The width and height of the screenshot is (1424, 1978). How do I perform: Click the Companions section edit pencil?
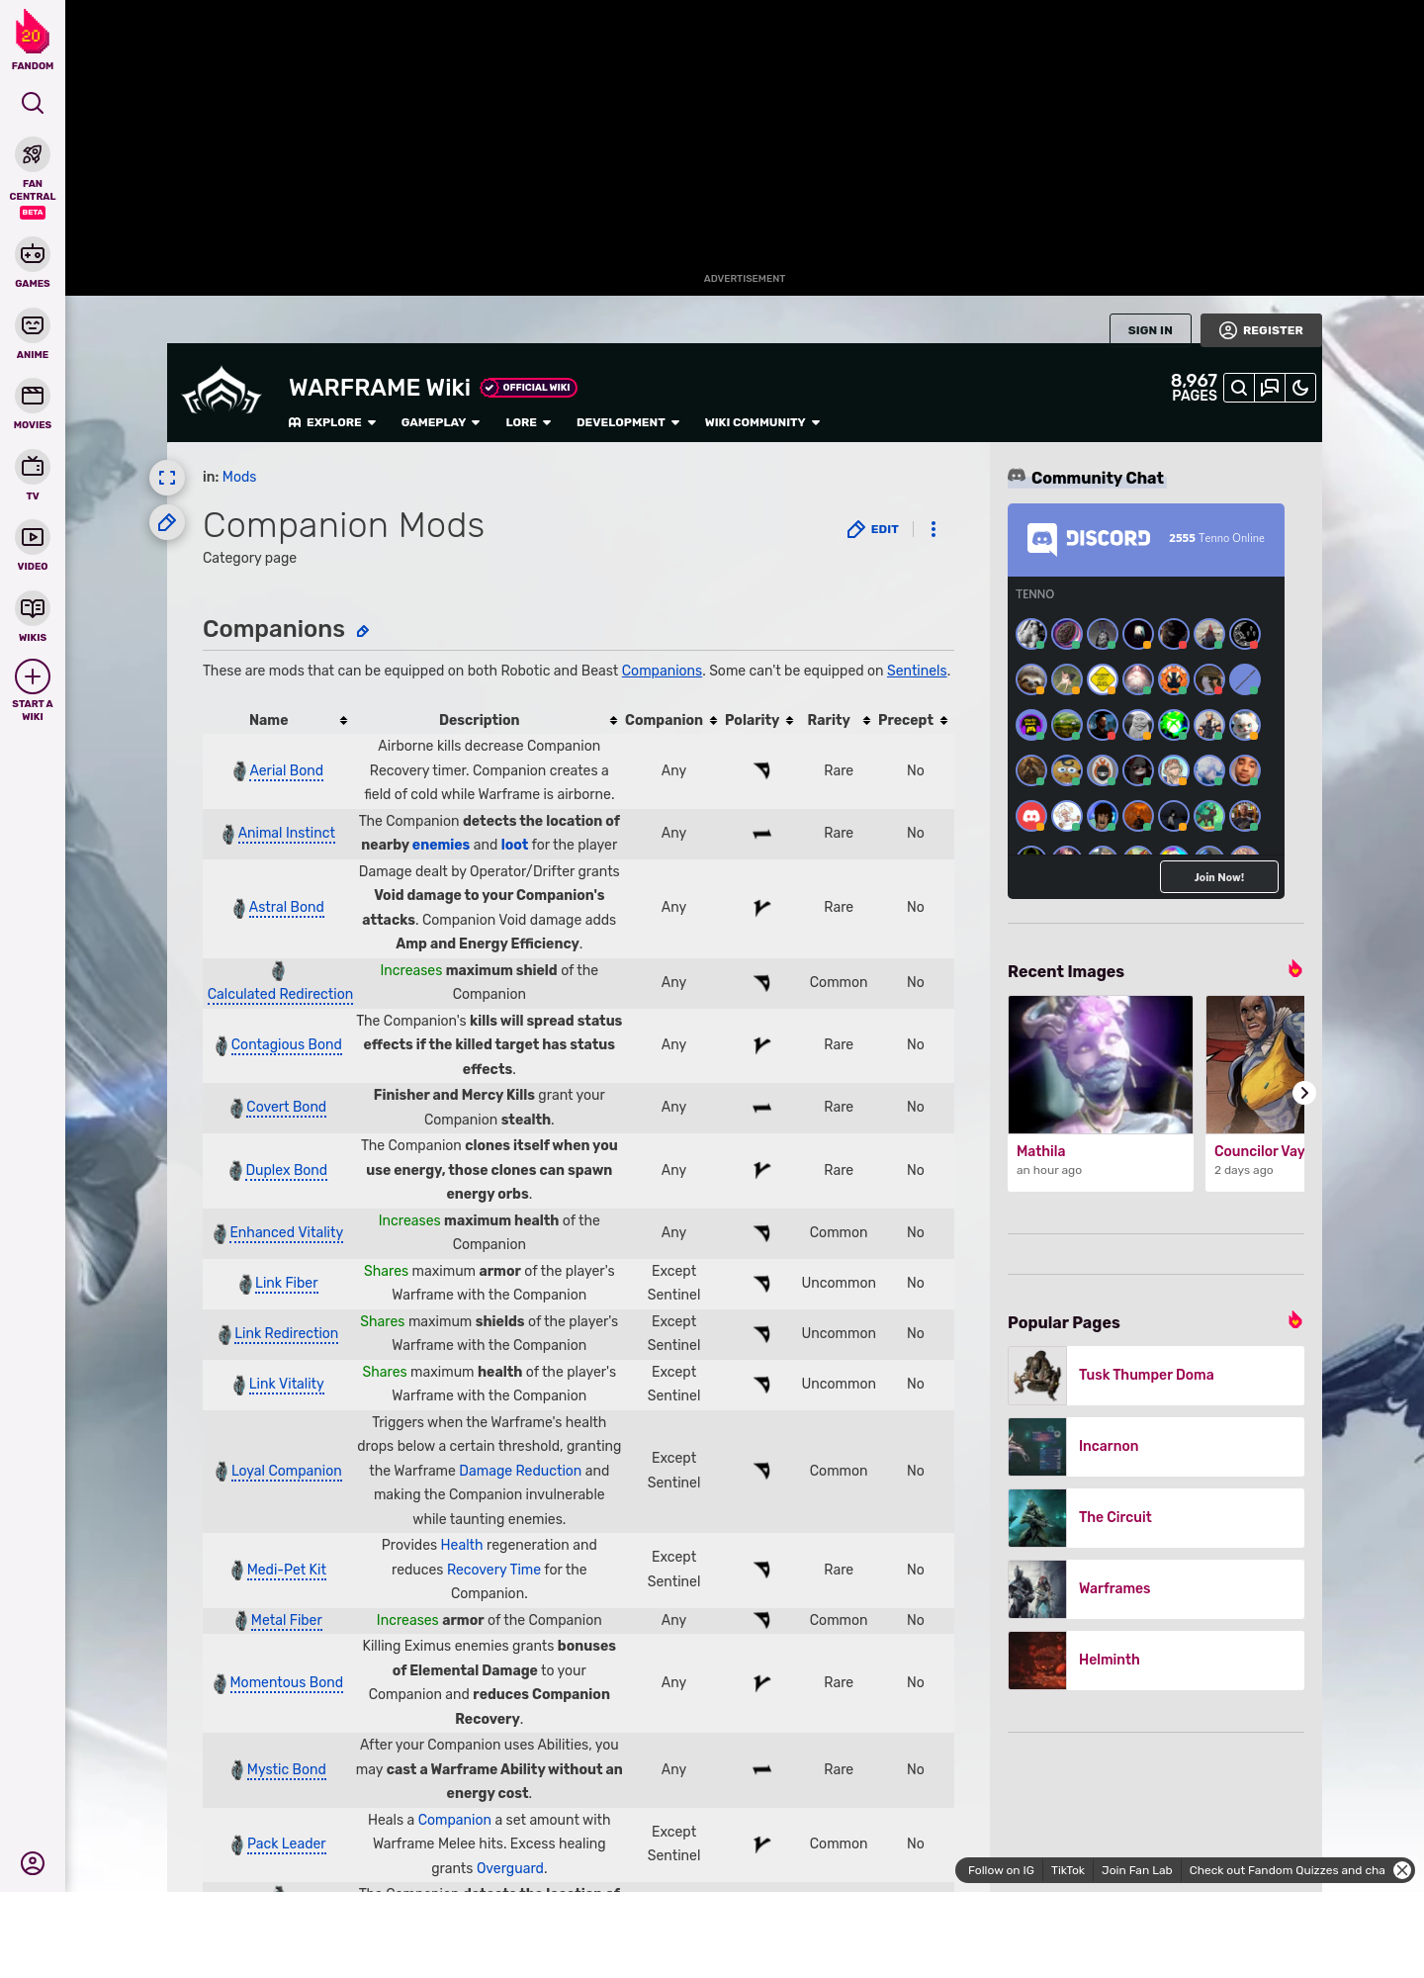coord(363,631)
